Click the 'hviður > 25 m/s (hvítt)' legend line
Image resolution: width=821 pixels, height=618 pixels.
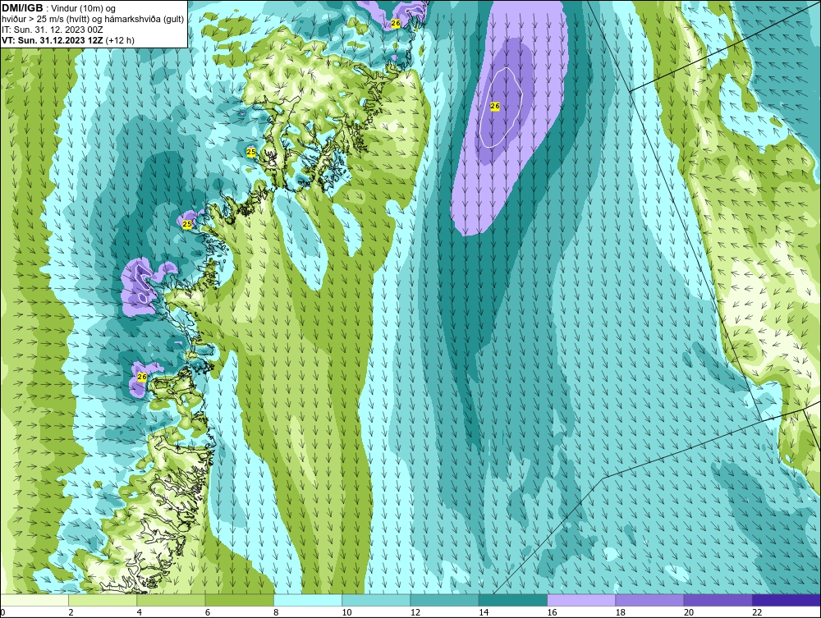[x=93, y=20]
